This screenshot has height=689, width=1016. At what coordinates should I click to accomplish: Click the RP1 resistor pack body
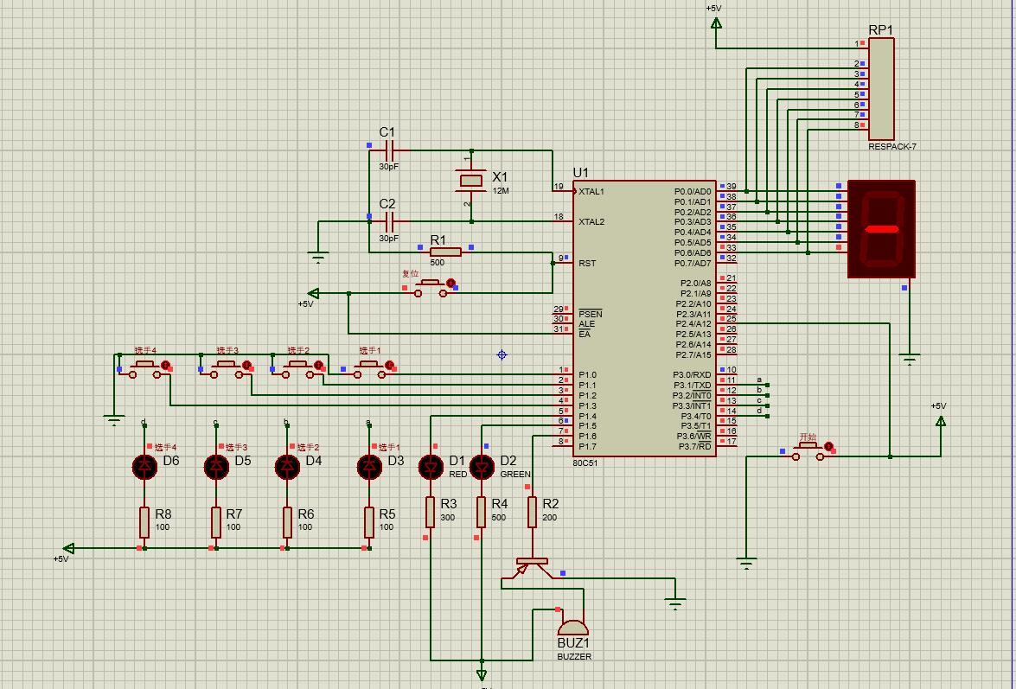coord(881,89)
